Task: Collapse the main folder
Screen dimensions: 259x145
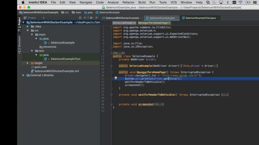Action: 32,35
